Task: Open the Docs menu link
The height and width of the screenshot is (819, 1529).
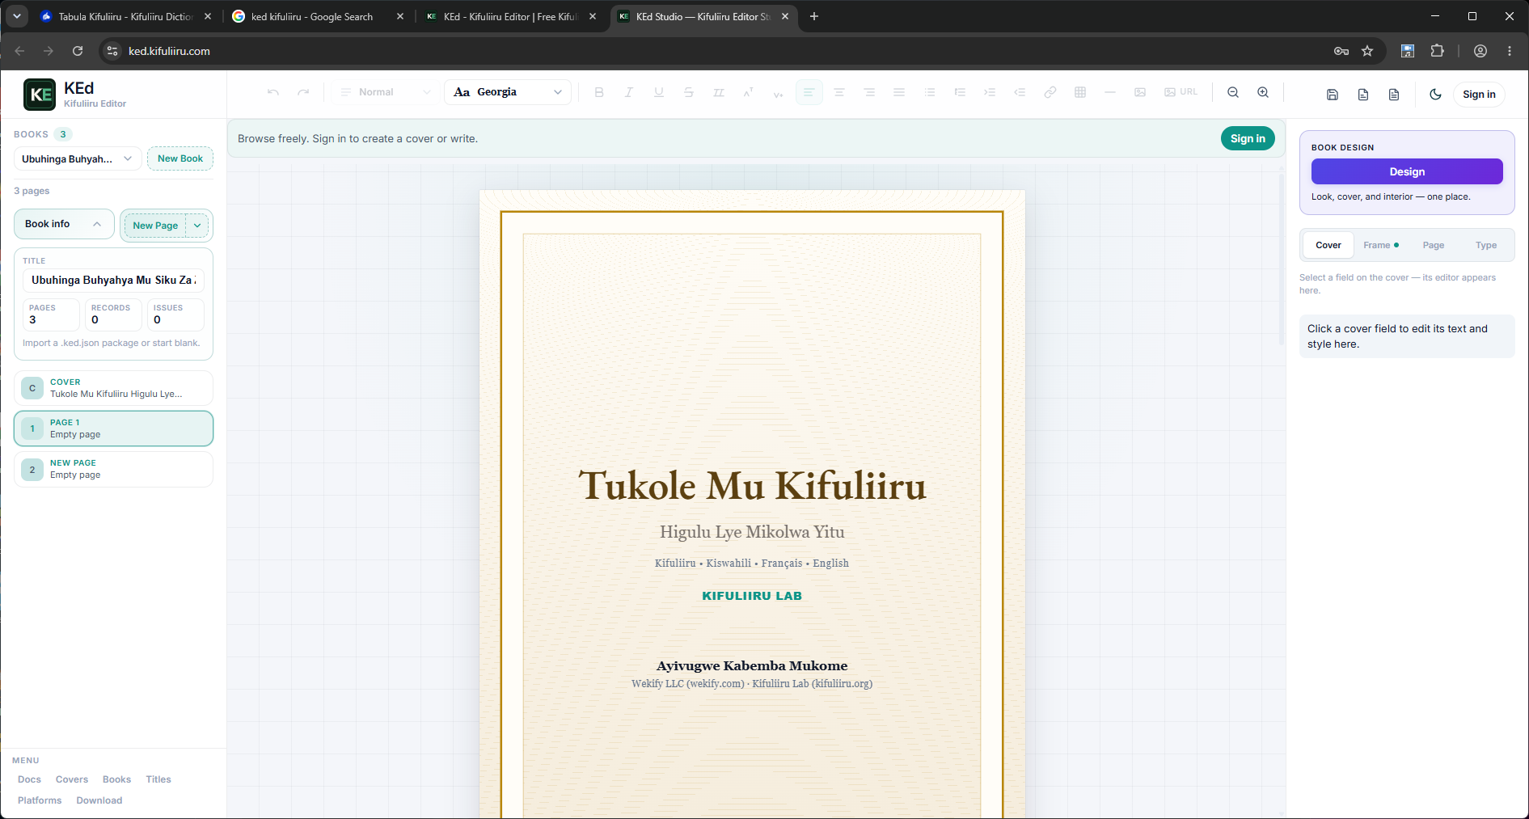Action: tap(29, 779)
